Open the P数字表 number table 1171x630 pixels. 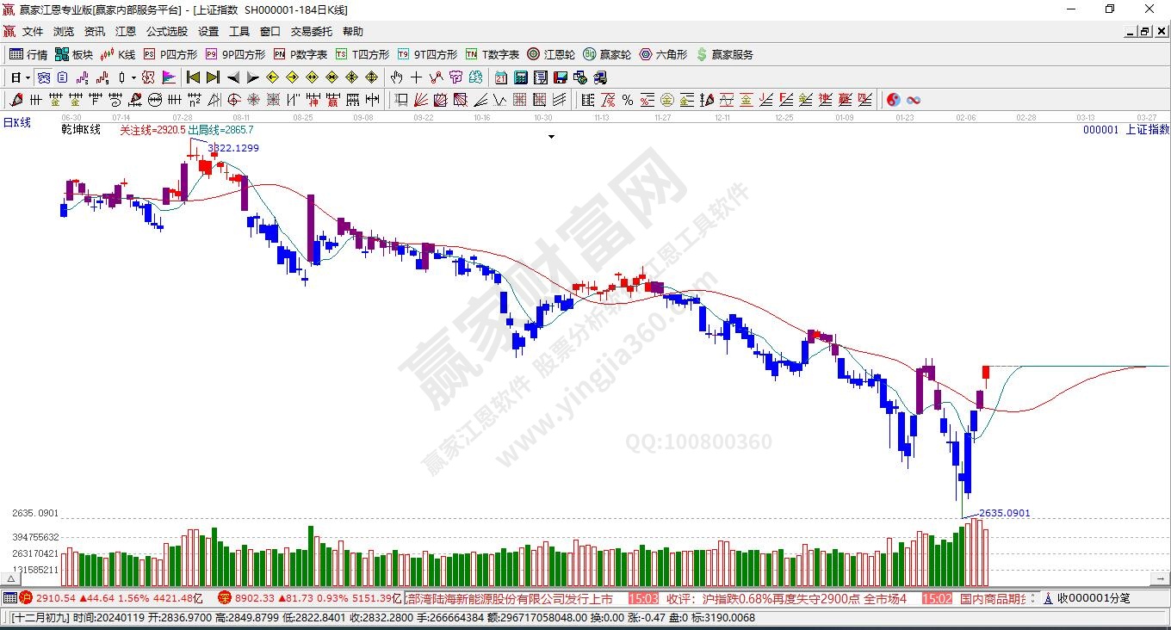coord(300,54)
